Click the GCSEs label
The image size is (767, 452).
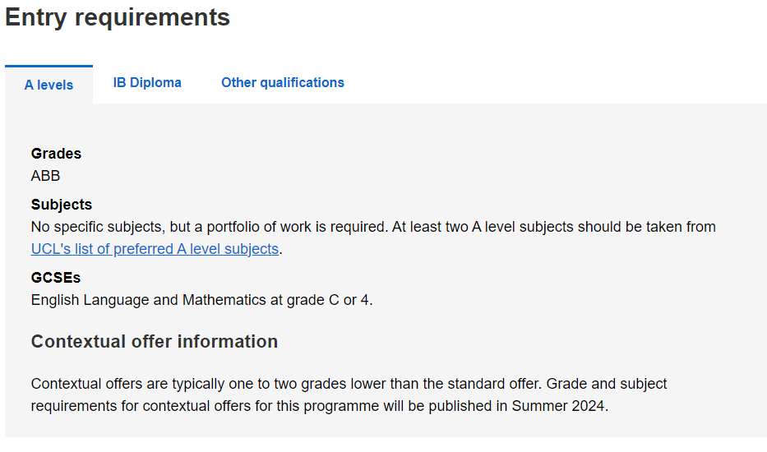pyautogui.click(x=56, y=278)
